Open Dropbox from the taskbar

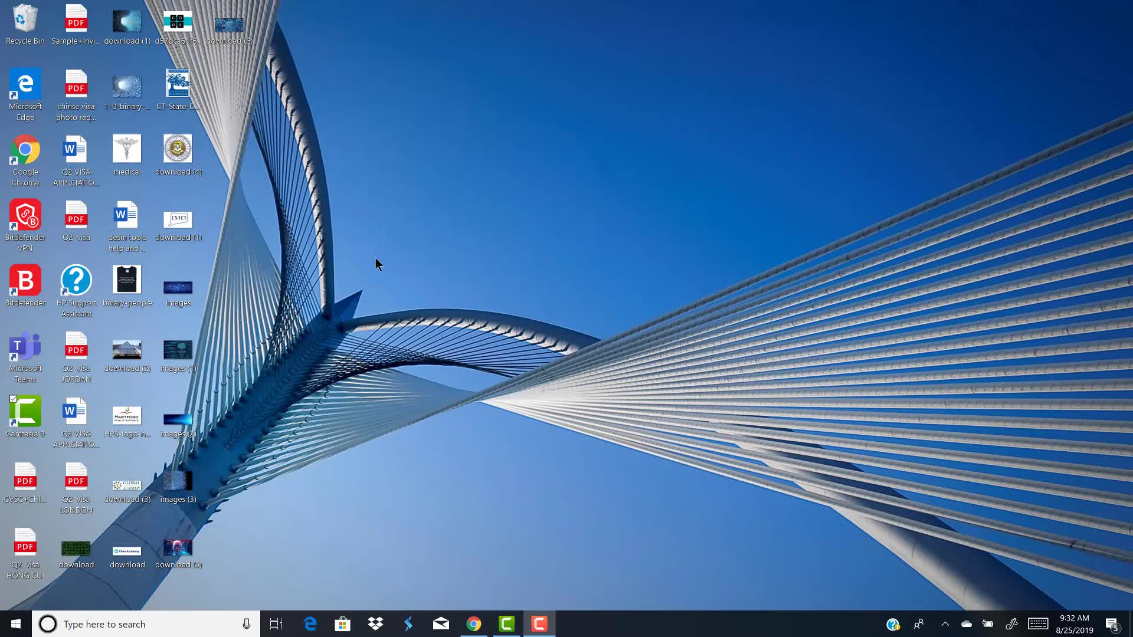click(375, 623)
